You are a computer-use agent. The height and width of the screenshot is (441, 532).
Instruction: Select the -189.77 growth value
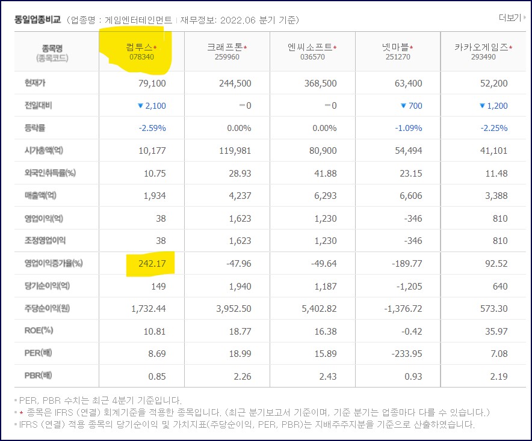click(407, 264)
